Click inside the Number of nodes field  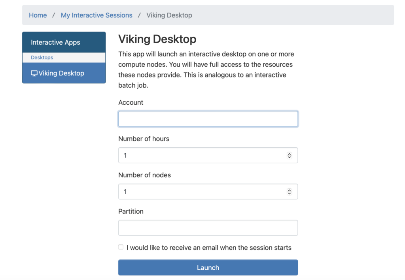200,192
